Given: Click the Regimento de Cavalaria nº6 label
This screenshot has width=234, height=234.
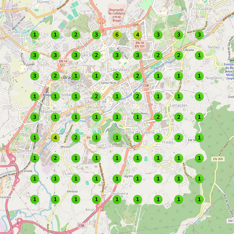Looking at the screenshot, I should pyautogui.click(x=117, y=15).
